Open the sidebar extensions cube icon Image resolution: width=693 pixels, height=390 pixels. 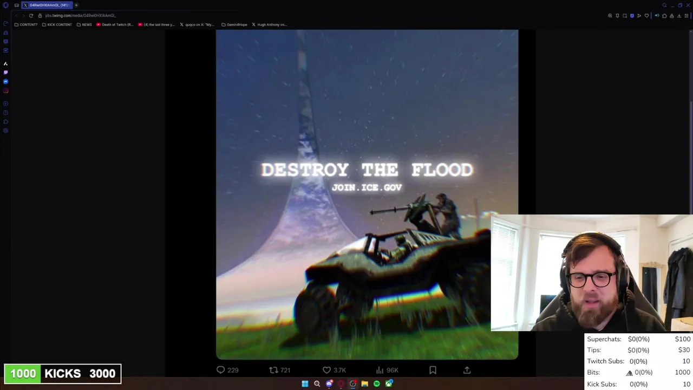coord(5,121)
